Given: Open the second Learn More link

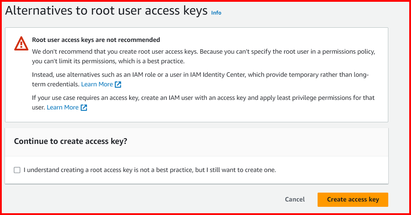Looking at the screenshot, I should (x=63, y=107).
